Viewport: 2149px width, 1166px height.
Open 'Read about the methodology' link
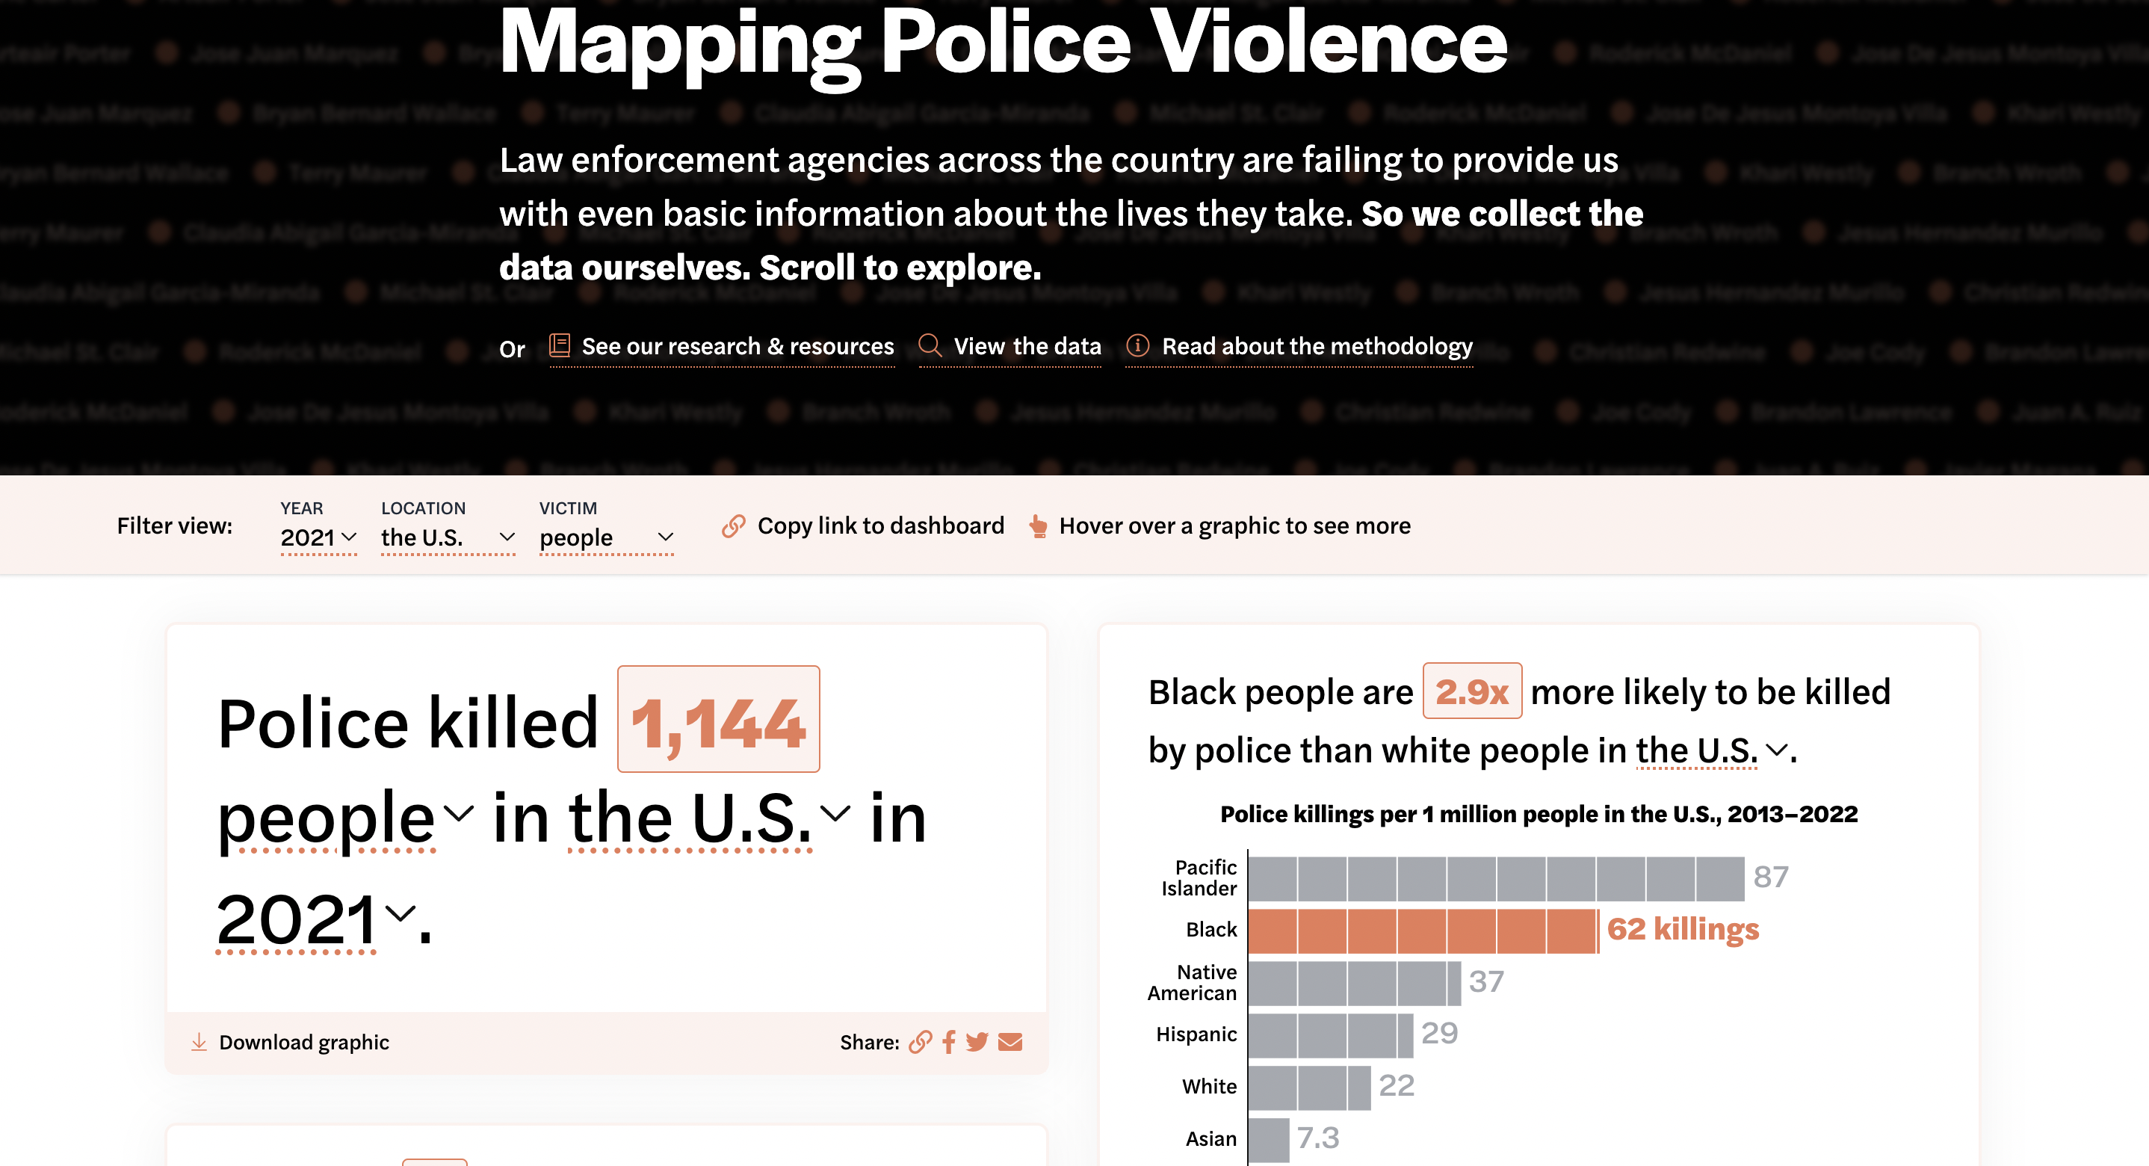tap(1317, 345)
